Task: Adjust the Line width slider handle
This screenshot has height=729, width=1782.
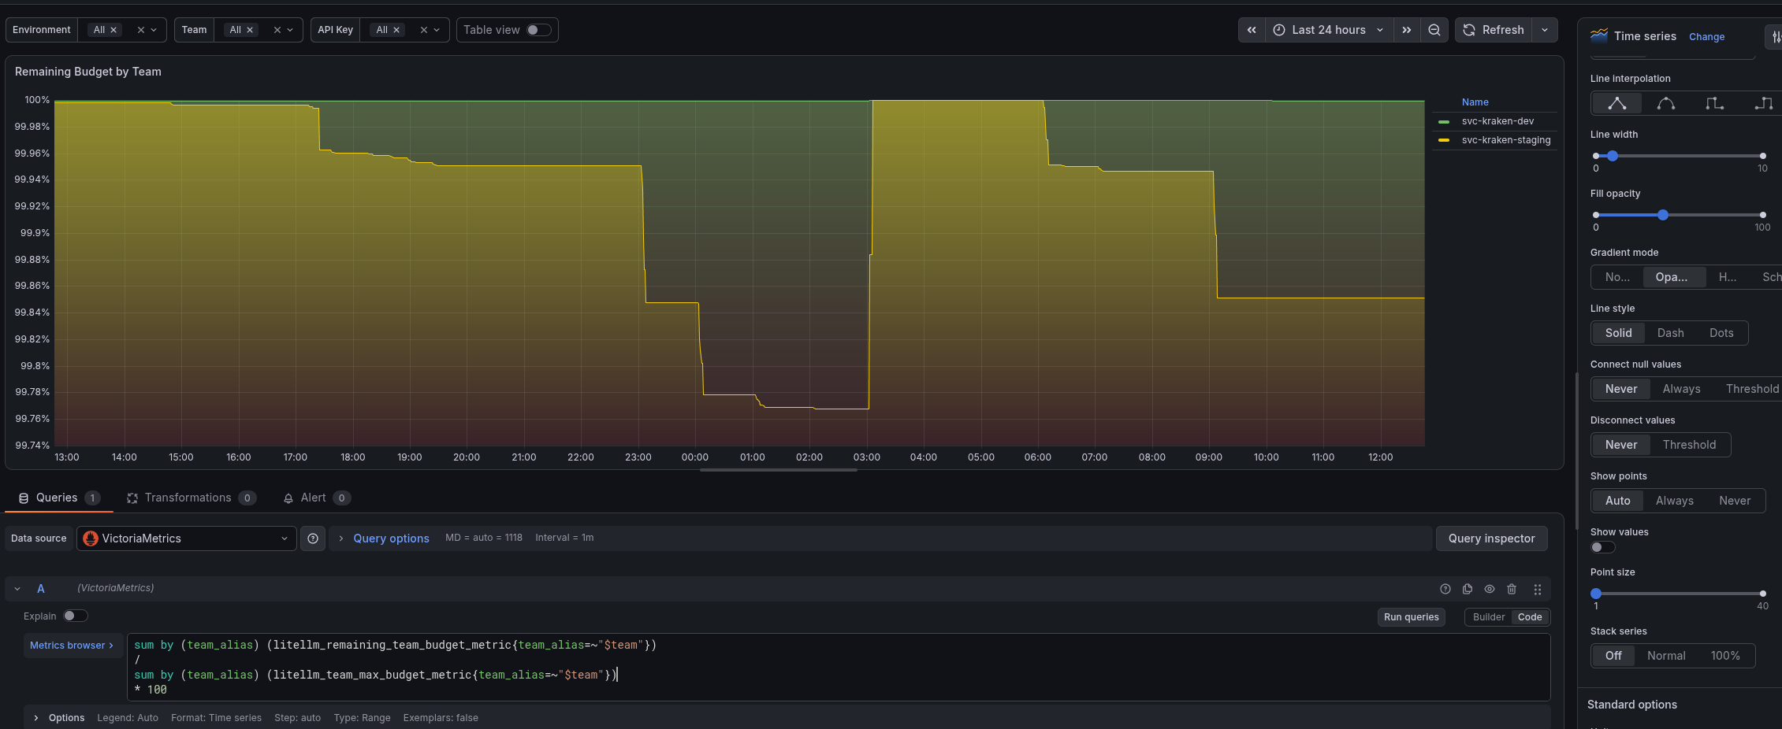Action: point(1613,156)
